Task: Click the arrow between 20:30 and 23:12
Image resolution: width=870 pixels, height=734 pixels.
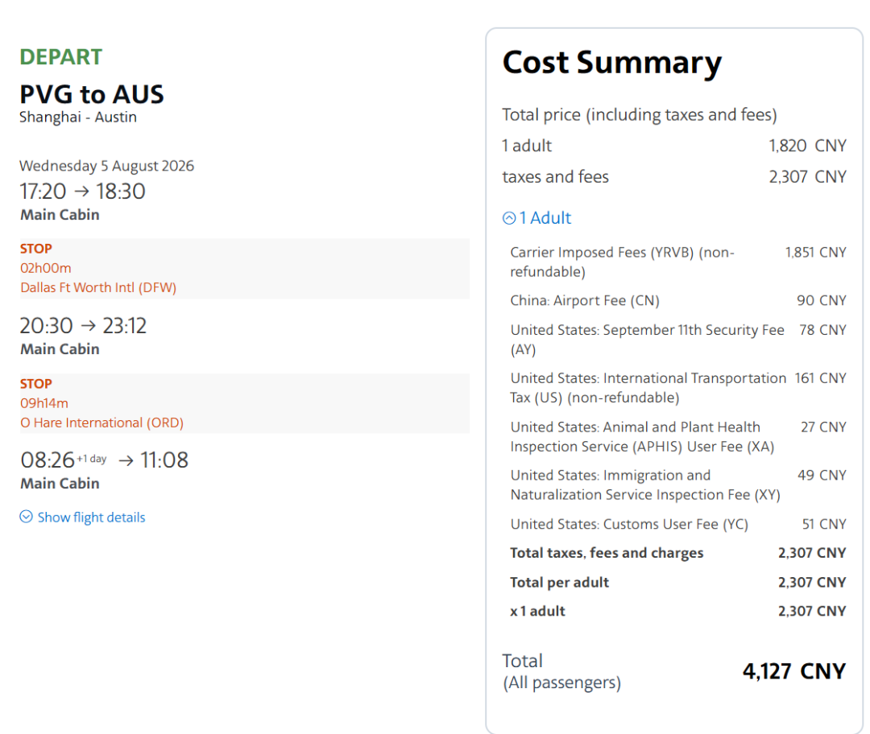Action: tap(88, 326)
